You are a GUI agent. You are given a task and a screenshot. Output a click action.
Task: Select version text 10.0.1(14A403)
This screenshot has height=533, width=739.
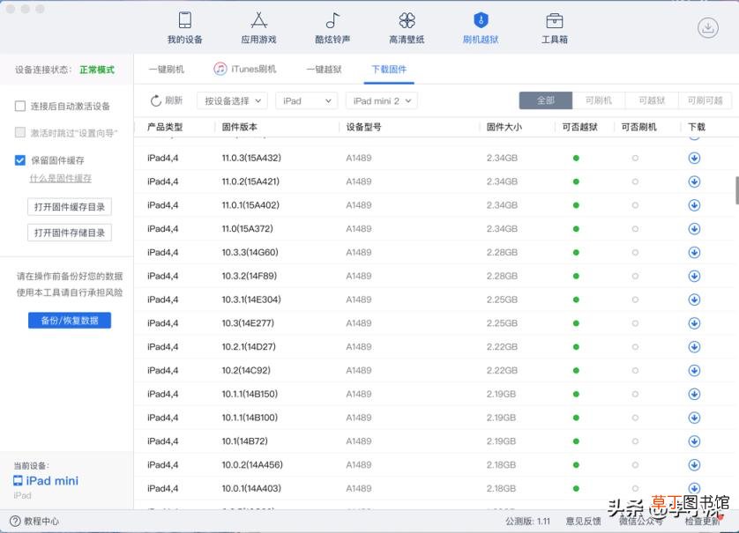click(x=251, y=488)
